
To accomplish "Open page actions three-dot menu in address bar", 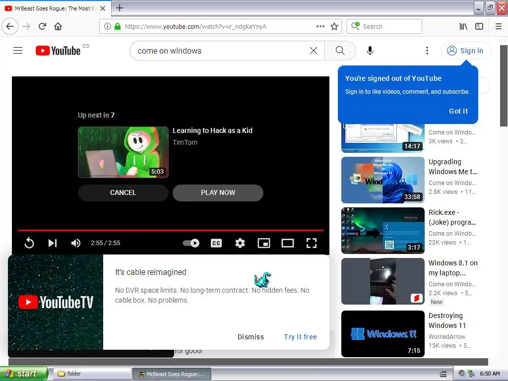I will point(320,26).
